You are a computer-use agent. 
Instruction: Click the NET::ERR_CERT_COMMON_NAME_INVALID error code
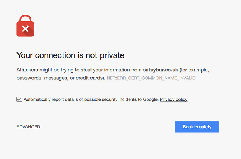tap(151, 78)
